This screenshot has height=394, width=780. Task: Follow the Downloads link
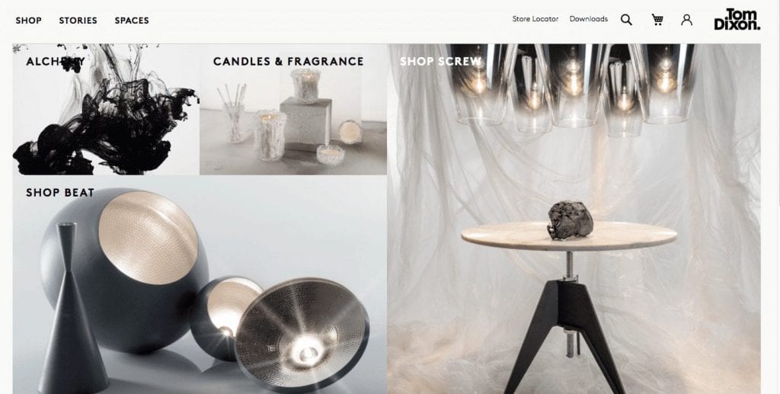click(x=589, y=19)
